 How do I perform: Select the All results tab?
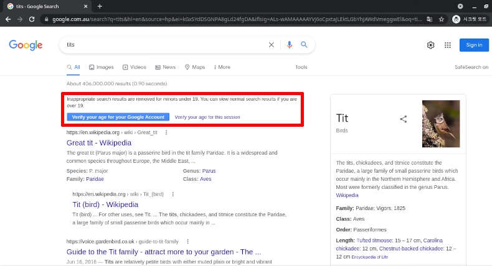[x=73, y=67]
